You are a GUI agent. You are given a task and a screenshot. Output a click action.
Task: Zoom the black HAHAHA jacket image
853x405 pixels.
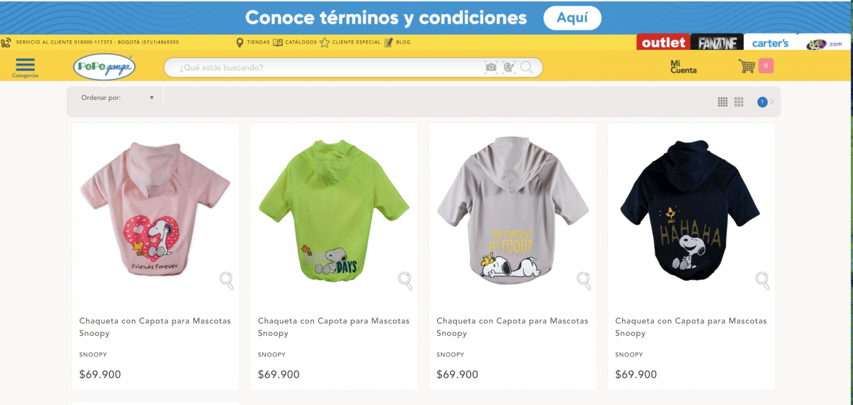click(762, 281)
